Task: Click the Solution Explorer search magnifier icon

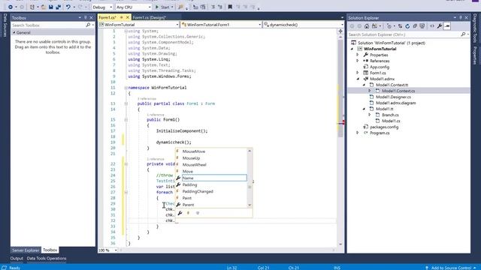Action: 463,34
